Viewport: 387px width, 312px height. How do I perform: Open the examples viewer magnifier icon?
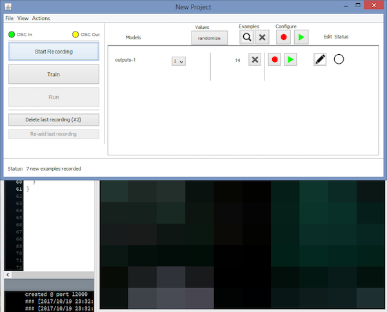pyautogui.click(x=247, y=37)
